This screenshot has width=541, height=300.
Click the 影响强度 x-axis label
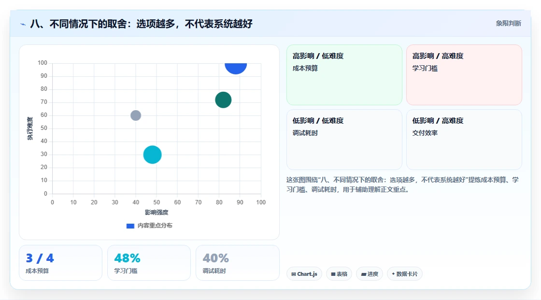coord(157,212)
